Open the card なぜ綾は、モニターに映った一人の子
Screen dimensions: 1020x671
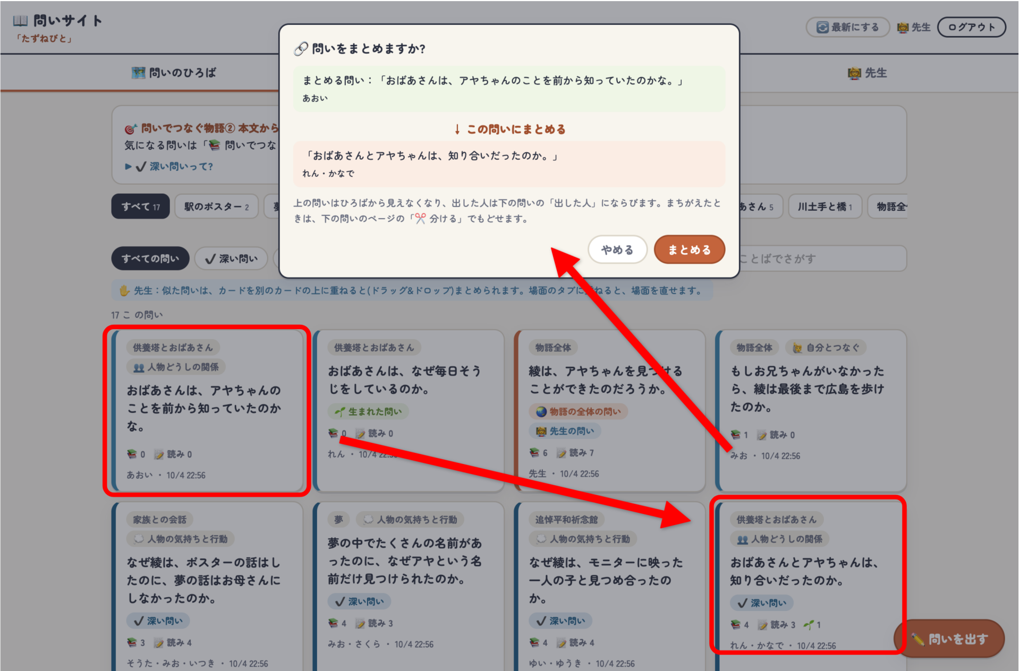click(x=610, y=587)
